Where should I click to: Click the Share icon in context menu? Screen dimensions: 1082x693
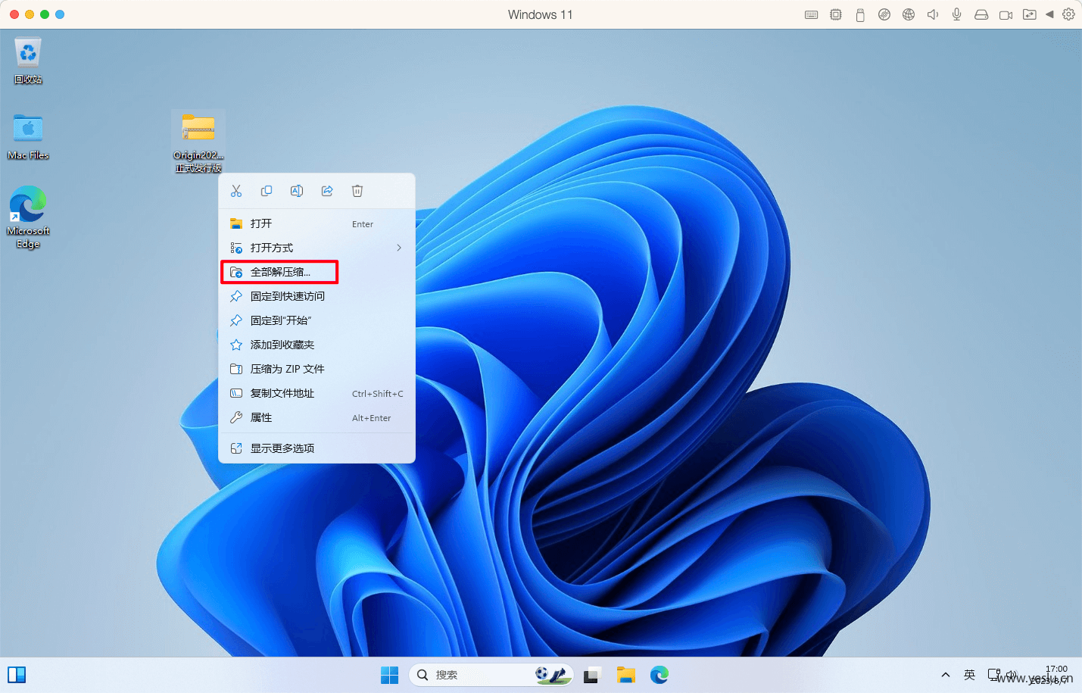point(327,191)
